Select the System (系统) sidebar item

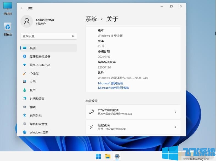(33, 48)
